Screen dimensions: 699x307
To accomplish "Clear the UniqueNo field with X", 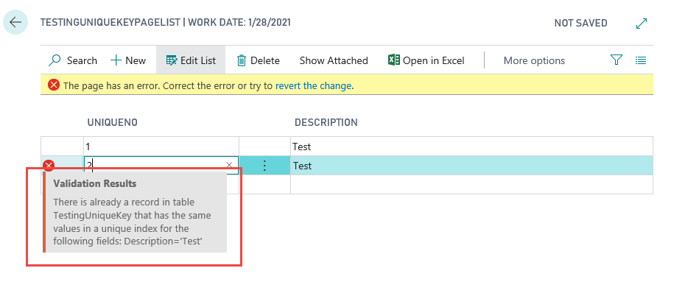I will 229,166.
